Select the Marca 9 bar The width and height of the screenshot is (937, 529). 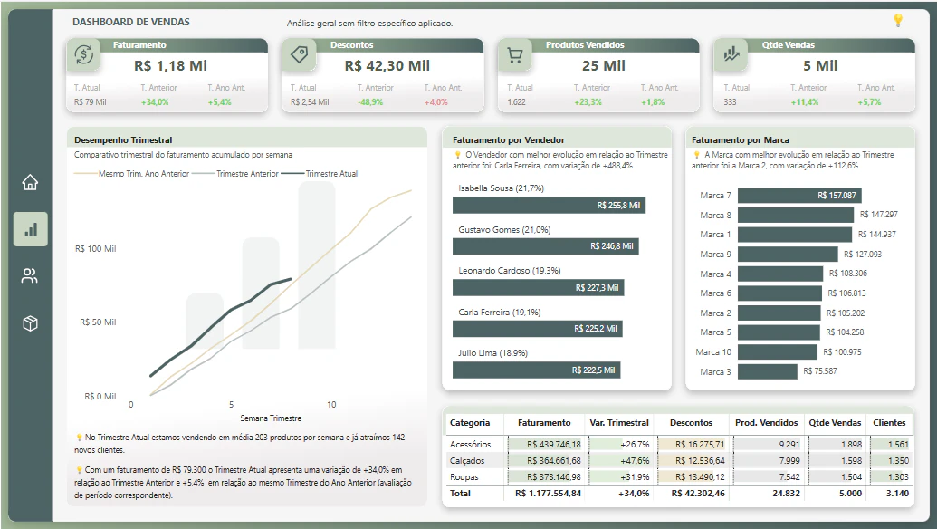tap(788, 254)
